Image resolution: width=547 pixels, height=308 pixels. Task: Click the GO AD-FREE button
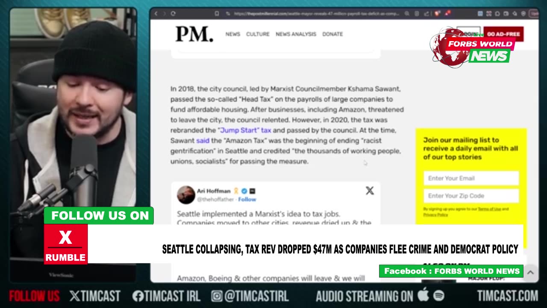click(x=503, y=34)
